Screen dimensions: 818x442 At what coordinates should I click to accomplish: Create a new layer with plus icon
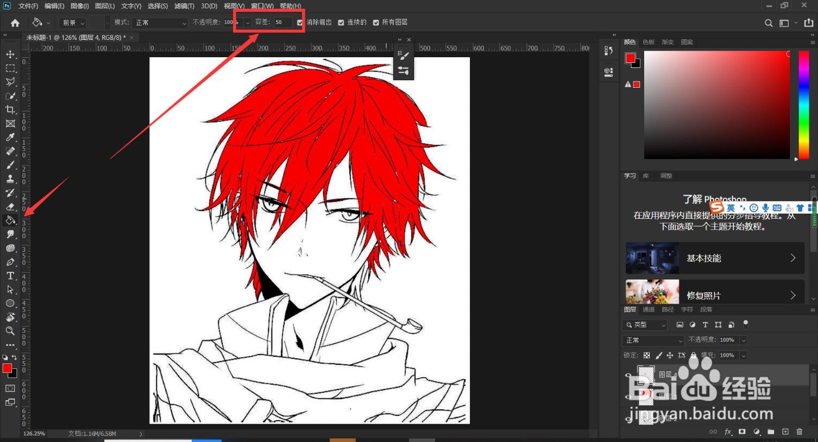(785, 432)
